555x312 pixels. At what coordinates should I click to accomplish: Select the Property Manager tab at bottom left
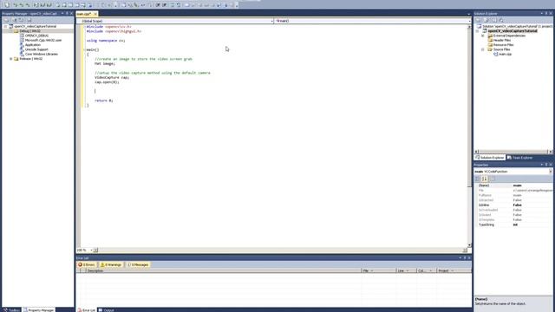point(39,310)
